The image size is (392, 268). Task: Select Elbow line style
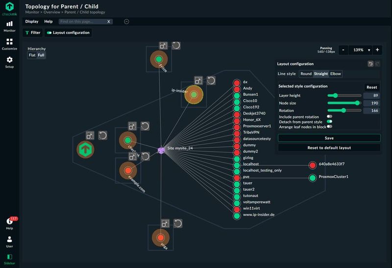pyautogui.click(x=336, y=74)
